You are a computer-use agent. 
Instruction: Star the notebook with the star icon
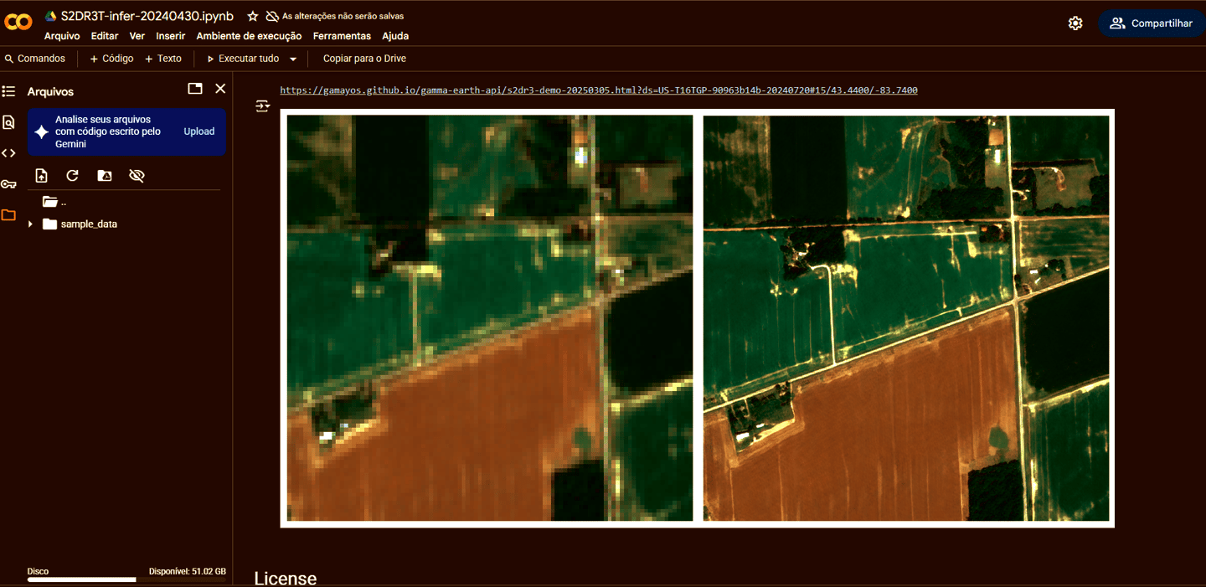click(253, 16)
